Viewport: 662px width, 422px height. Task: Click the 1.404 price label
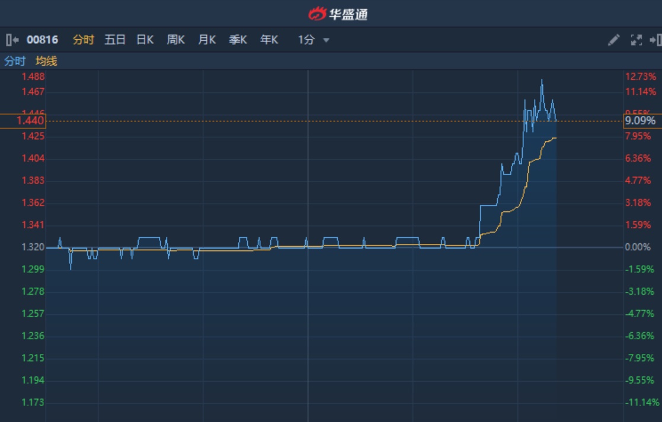33,159
